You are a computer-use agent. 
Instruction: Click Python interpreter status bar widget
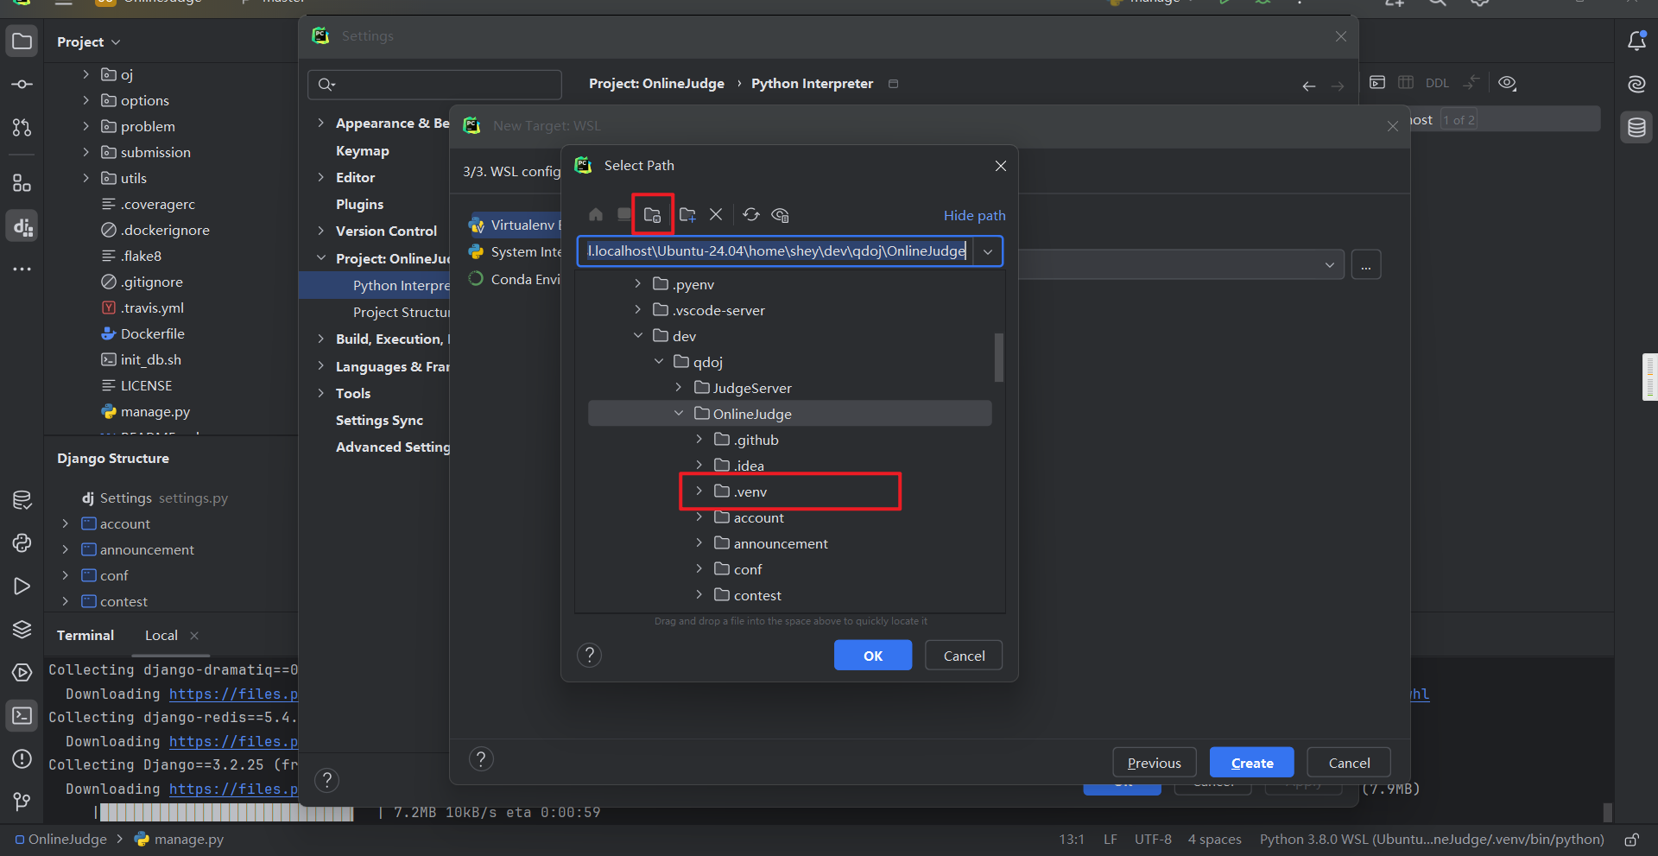click(x=1432, y=839)
